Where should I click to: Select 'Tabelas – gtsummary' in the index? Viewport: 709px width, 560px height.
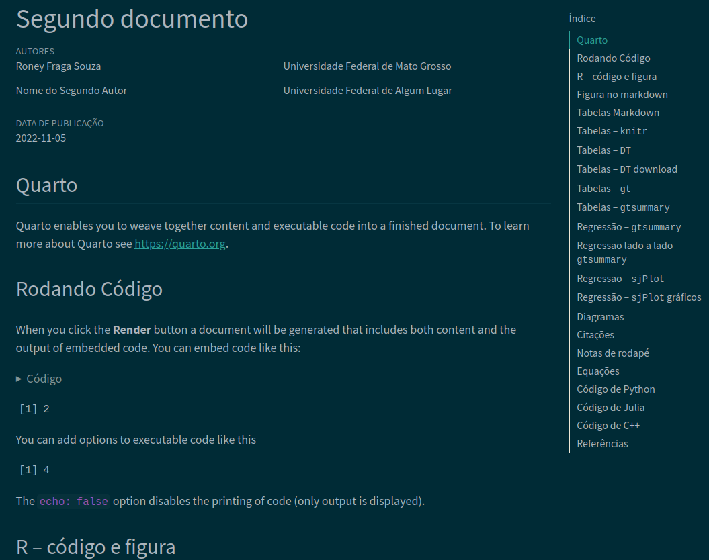(x=623, y=207)
